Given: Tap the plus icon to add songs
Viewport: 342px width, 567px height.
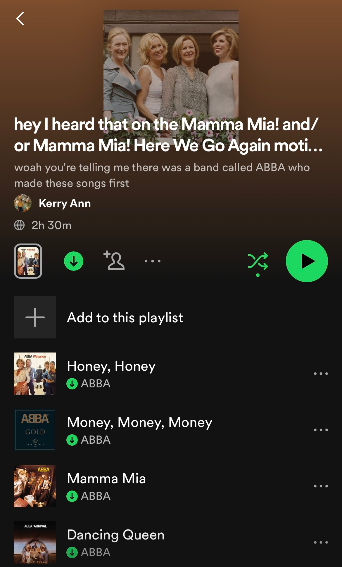Looking at the screenshot, I should 35,317.
